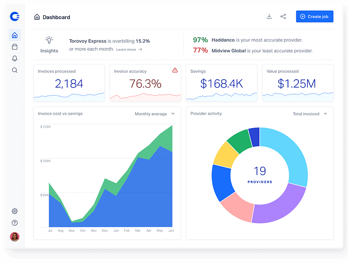Click the Create job button
This screenshot has width=348, height=264.
pyautogui.click(x=314, y=17)
